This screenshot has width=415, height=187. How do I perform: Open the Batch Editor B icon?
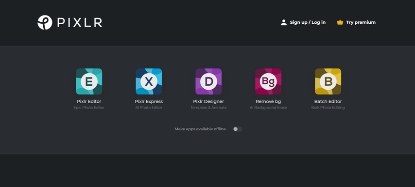(328, 81)
